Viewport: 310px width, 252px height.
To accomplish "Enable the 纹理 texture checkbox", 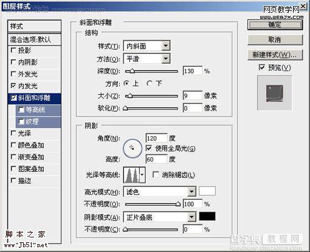I will [21, 121].
